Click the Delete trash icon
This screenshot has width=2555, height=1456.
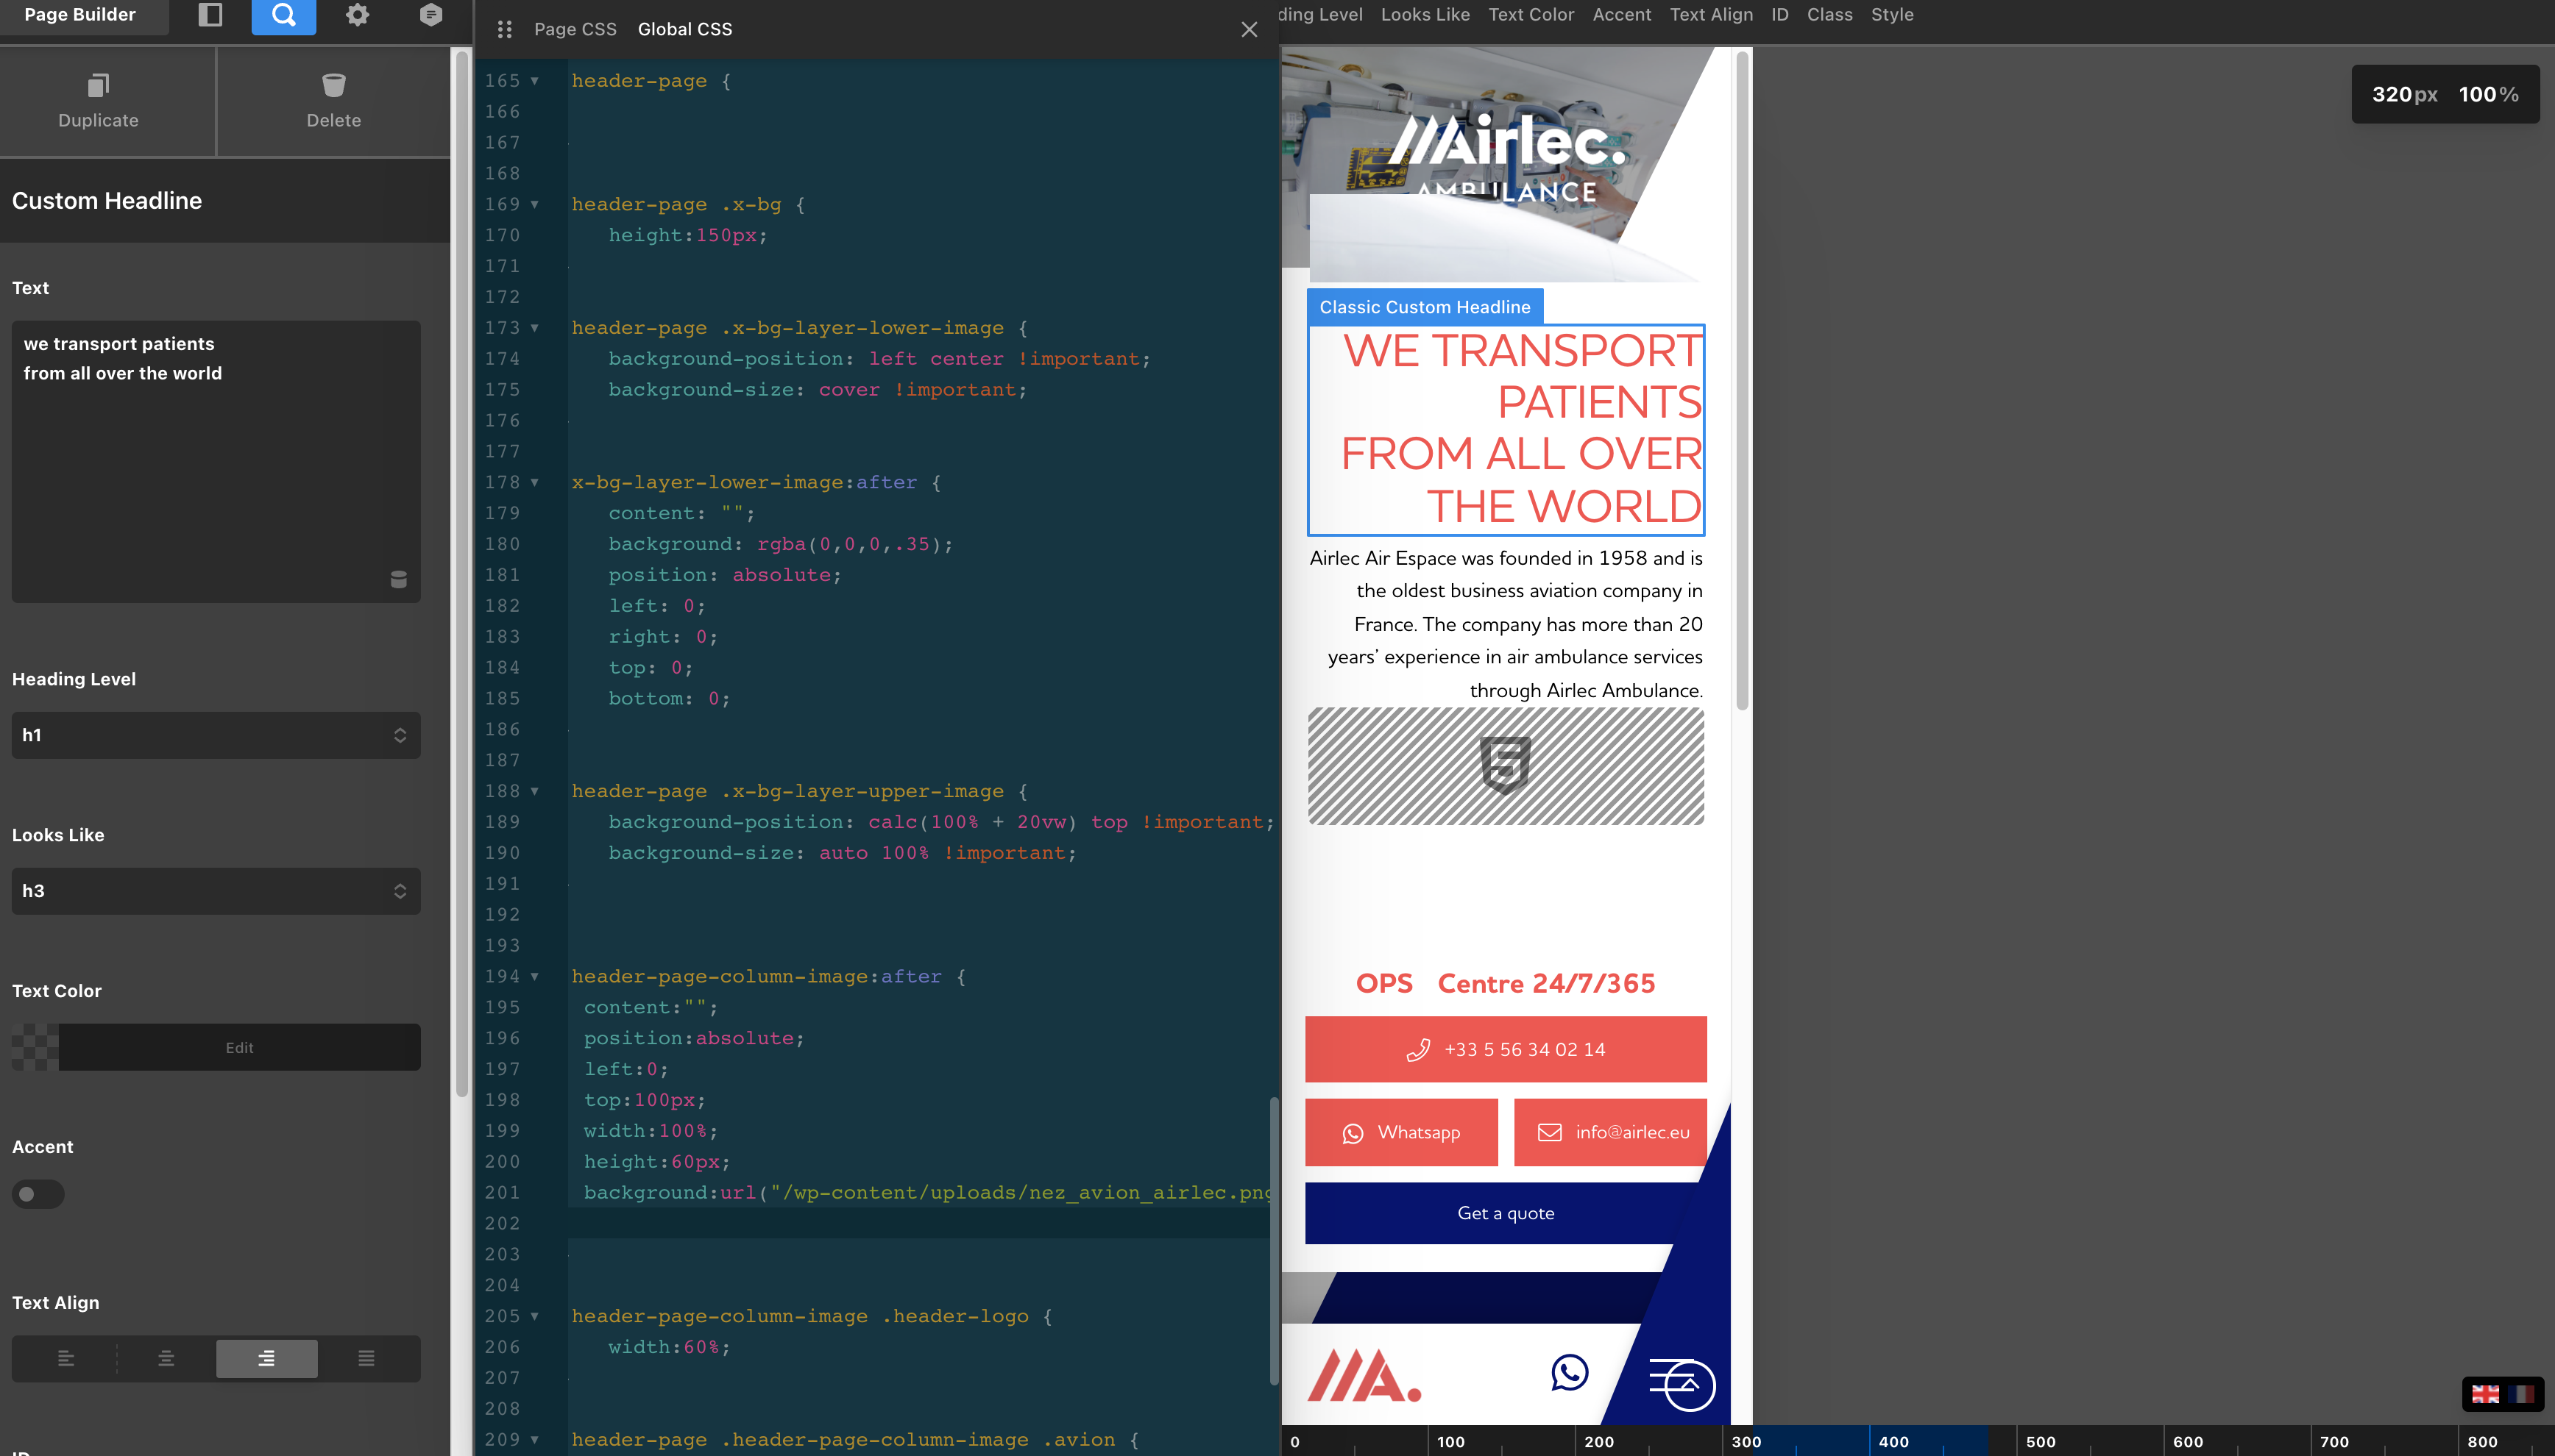333,86
